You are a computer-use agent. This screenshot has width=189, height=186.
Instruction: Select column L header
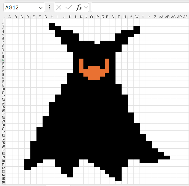click(76, 17)
